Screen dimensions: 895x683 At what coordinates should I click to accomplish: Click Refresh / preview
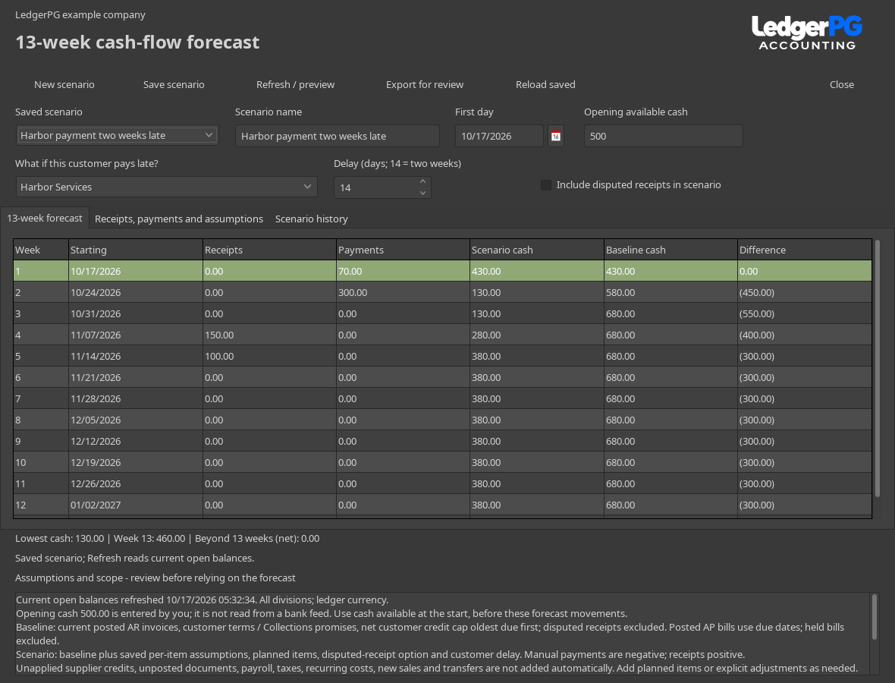(x=295, y=84)
